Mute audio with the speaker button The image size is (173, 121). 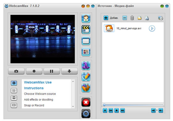coord(161,110)
